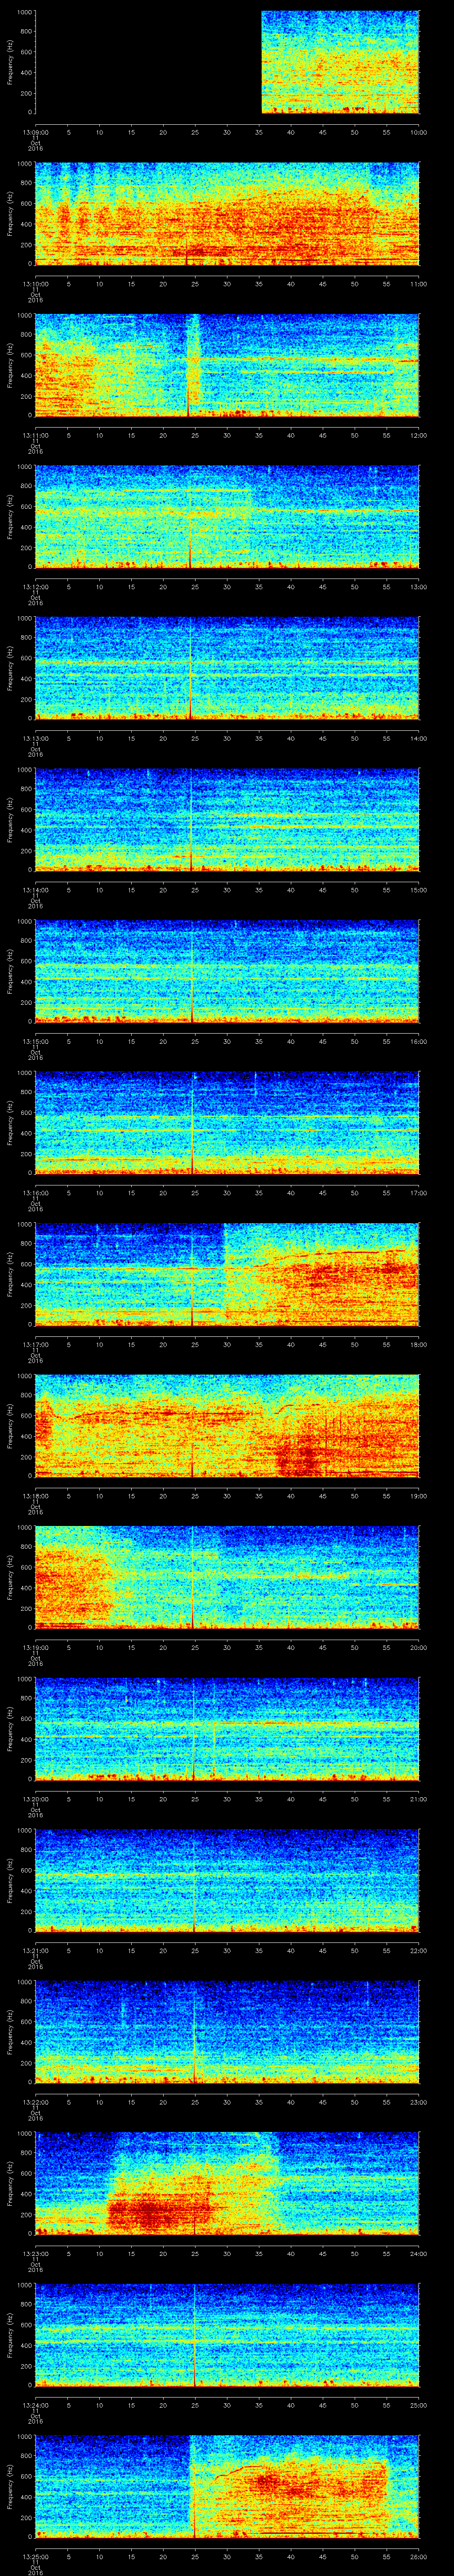The image size is (454, 2576).
Task: Pick the '13:22:00' time axis label
Action: tap(35, 2101)
